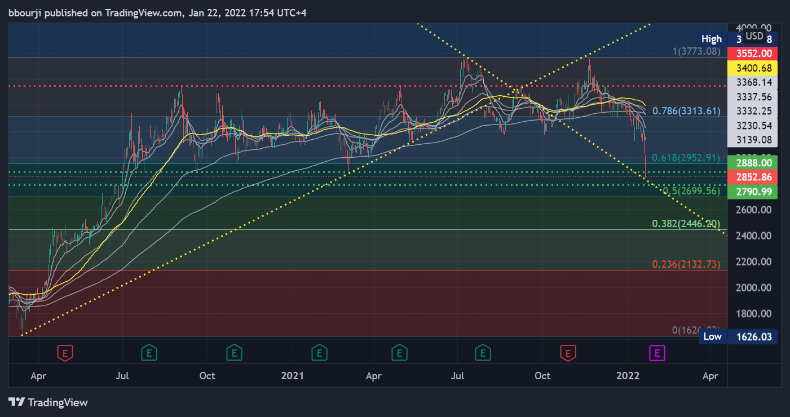
Task: Select the red 3552.00 price tag
Action: 753,54
